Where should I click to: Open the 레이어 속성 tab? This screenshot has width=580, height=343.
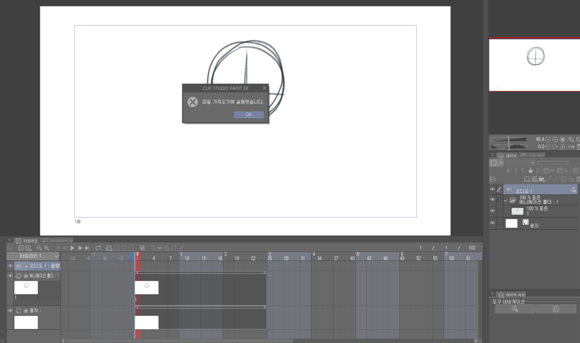click(x=512, y=295)
